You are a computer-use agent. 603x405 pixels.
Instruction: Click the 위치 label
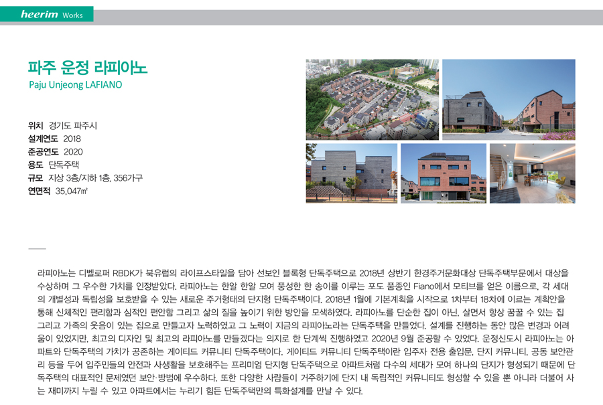(x=36, y=126)
